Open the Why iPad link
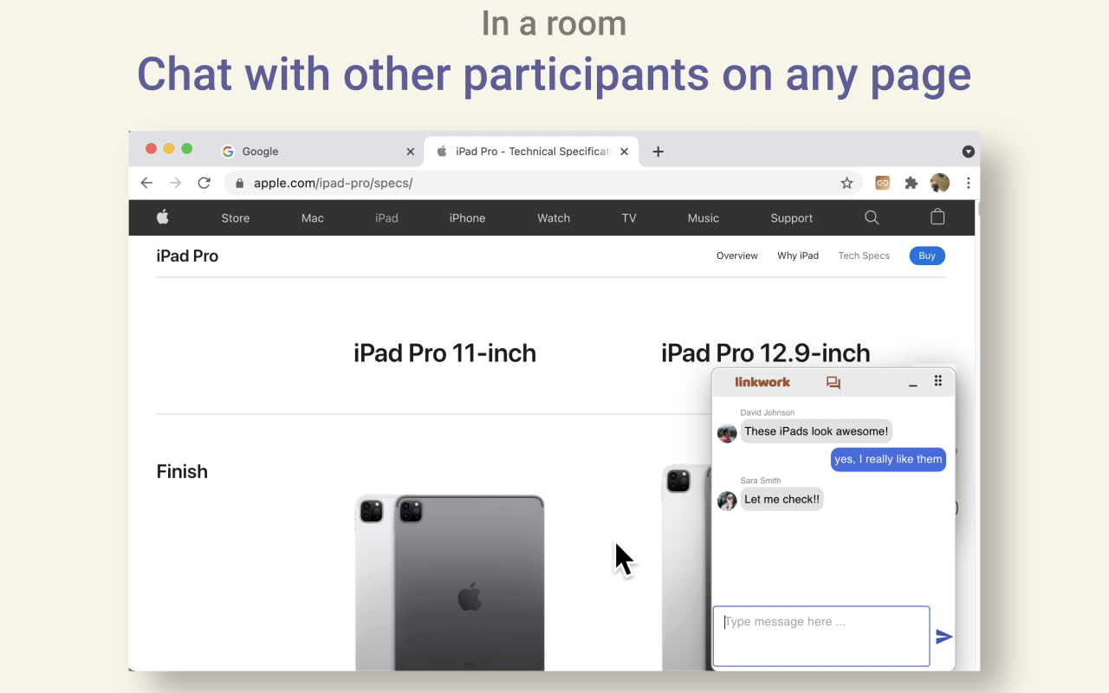Image resolution: width=1109 pixels, height=693 pixels. pos(798,256)
